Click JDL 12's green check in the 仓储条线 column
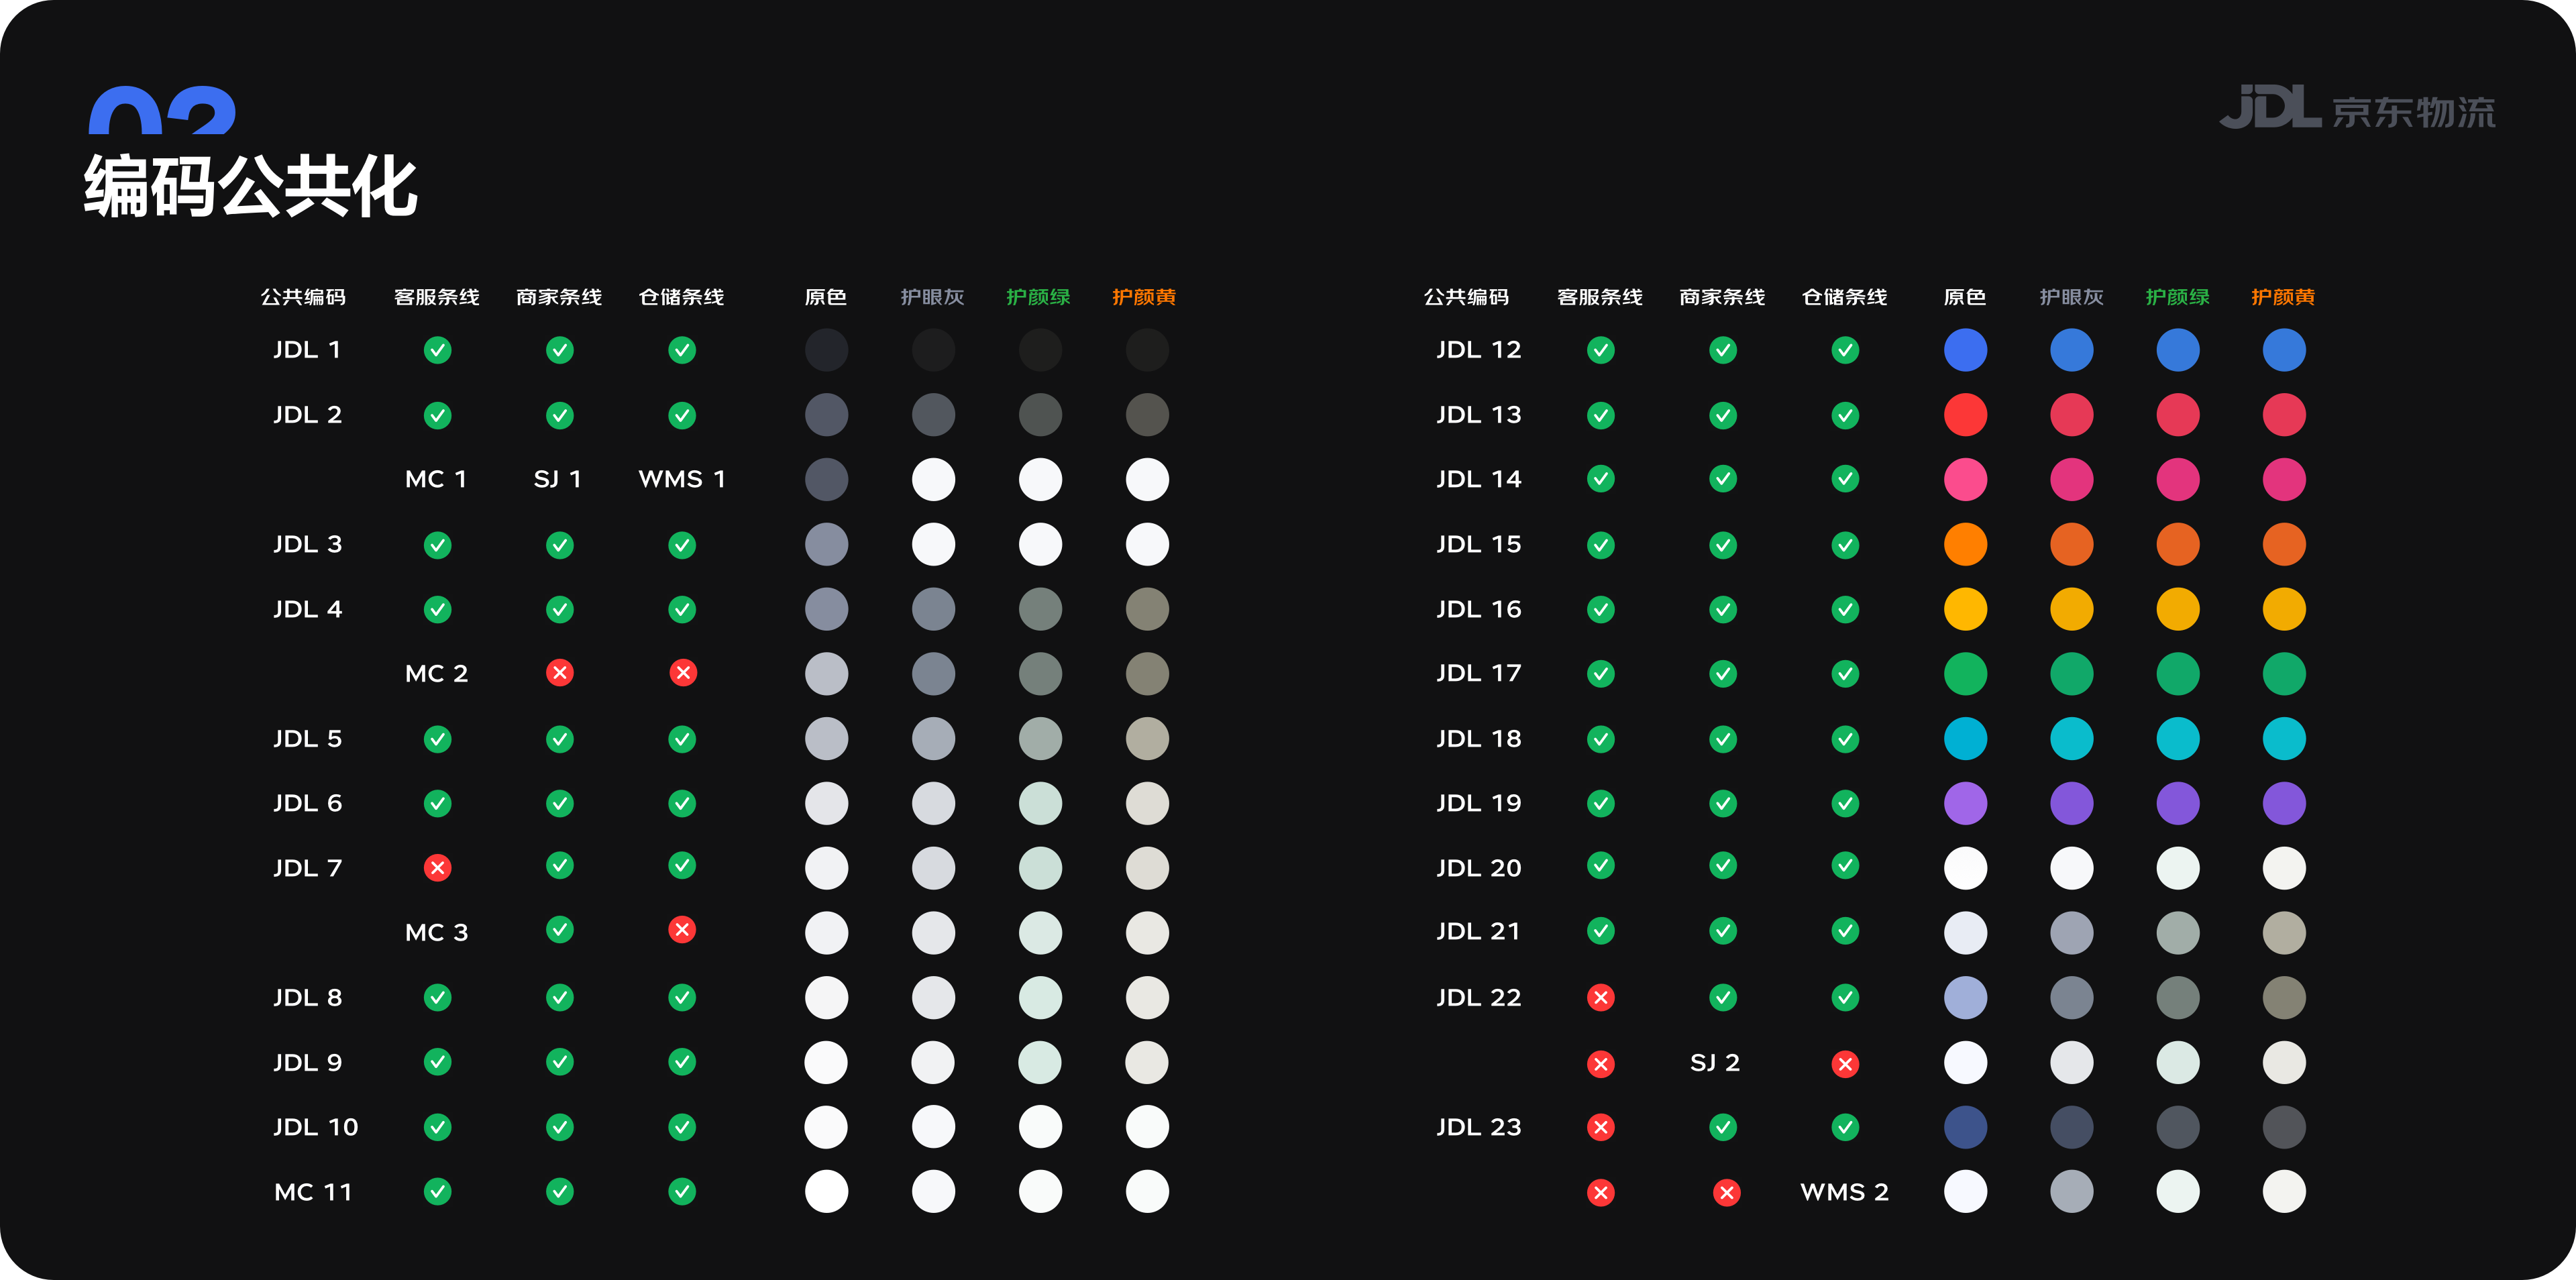This screenshot has width=2576, height=1280. (1845, 350)
